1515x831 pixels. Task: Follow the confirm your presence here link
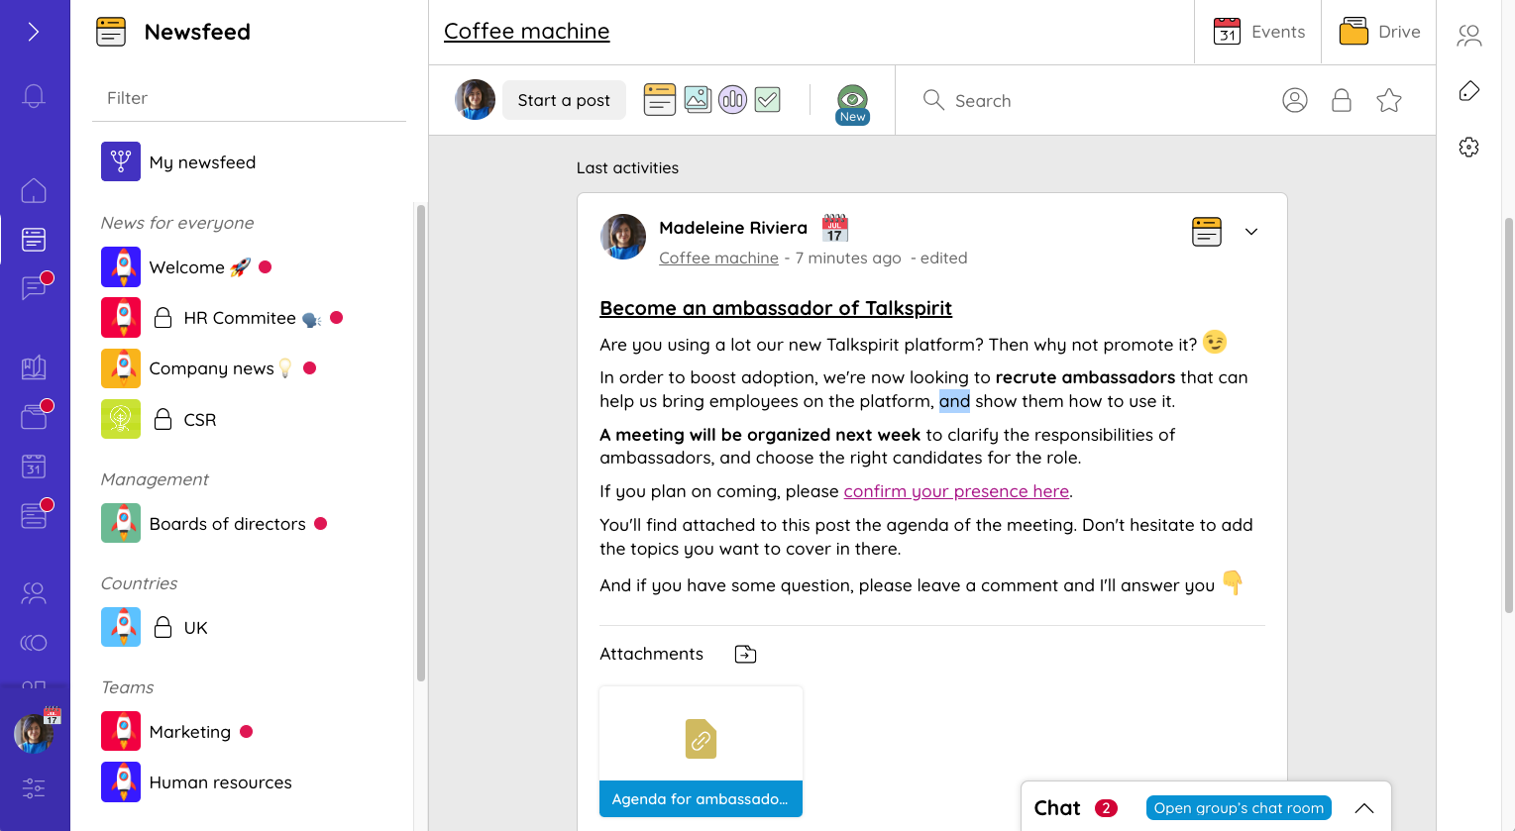(956, 491)
